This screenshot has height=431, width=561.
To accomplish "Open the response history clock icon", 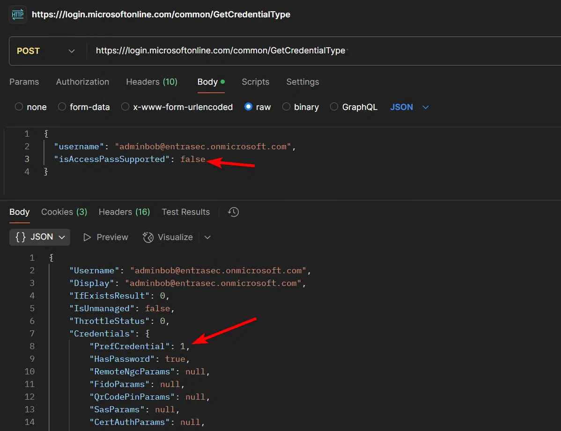I will (x=233, y=212).
